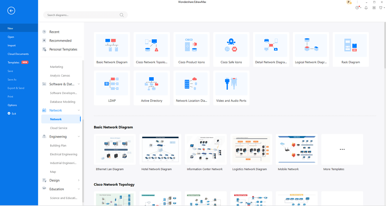Screen dimensions: 386x206
Task: Open the shirt theme icon
Action: click(381, 8)
